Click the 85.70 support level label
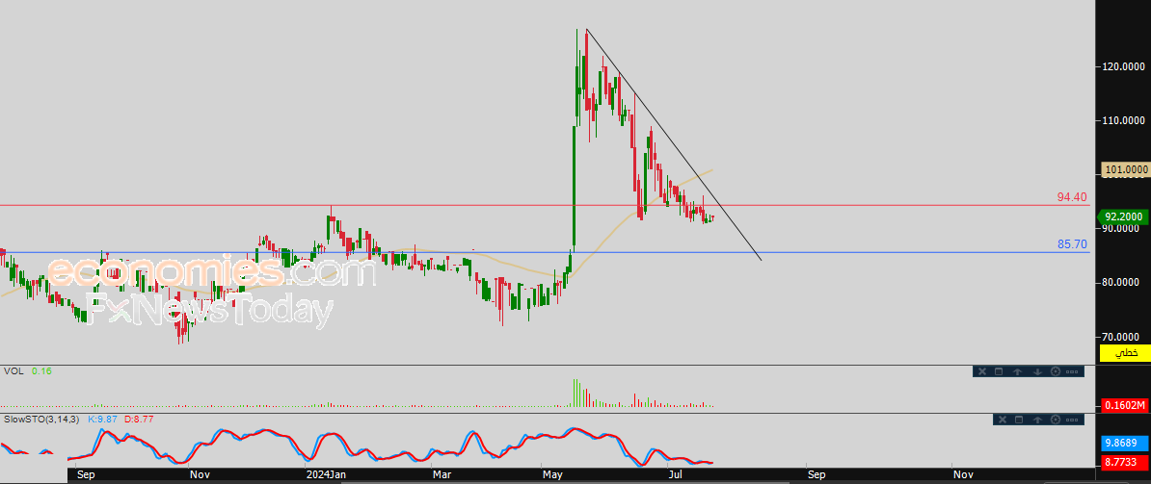The width and height of the screenshot is (1151, 484). pyautogui.click(x=1072, y=243)
